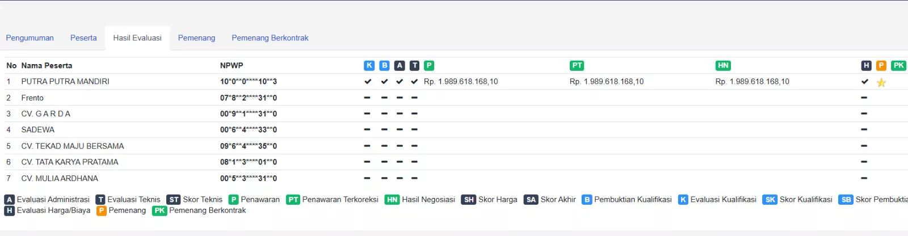
Task: Click the K checkmark for PUTRA PUTRA MANDIRI
Action: coord(368,82)
